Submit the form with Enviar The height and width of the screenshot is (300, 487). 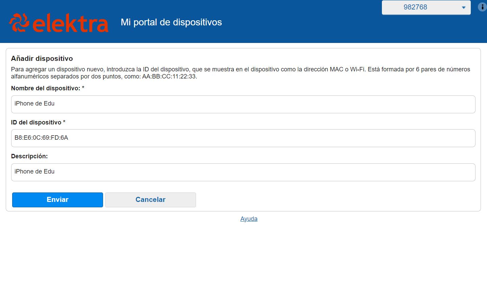click(x=57, y=200)
